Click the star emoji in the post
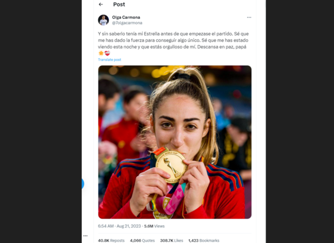The image size is (334, 243). click(x=101, y=53)
